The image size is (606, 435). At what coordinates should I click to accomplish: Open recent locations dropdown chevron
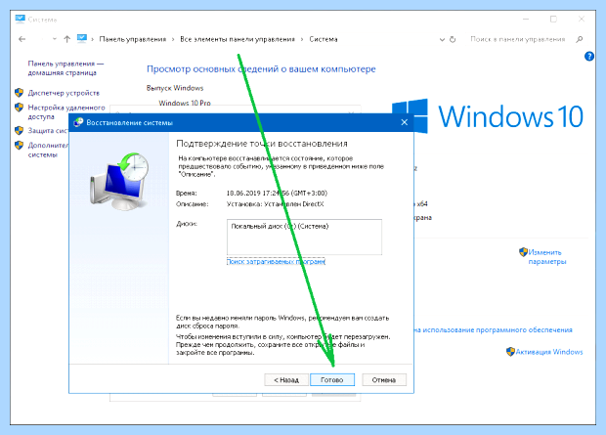click(55, 39)
